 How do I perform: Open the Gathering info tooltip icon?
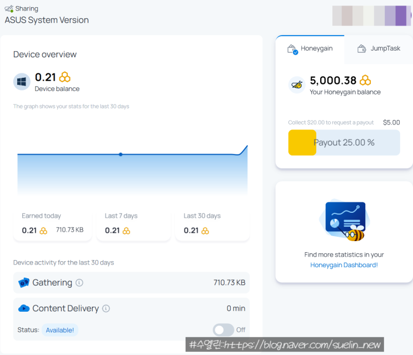click(x=79, y=283)
